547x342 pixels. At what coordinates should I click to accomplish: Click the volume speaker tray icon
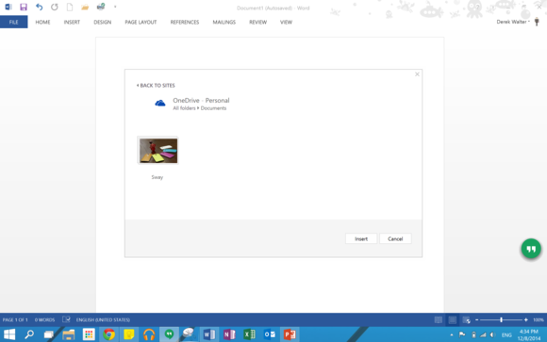[x=492, y=334]
